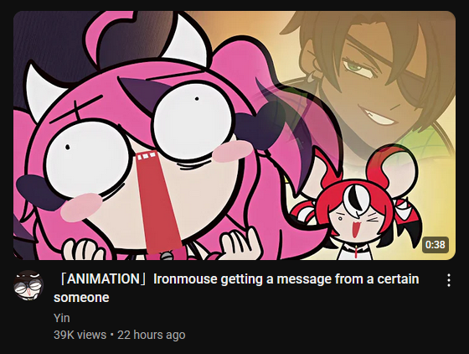
Task: Click the 0:38 duration badge
Action: coord(435,245)
